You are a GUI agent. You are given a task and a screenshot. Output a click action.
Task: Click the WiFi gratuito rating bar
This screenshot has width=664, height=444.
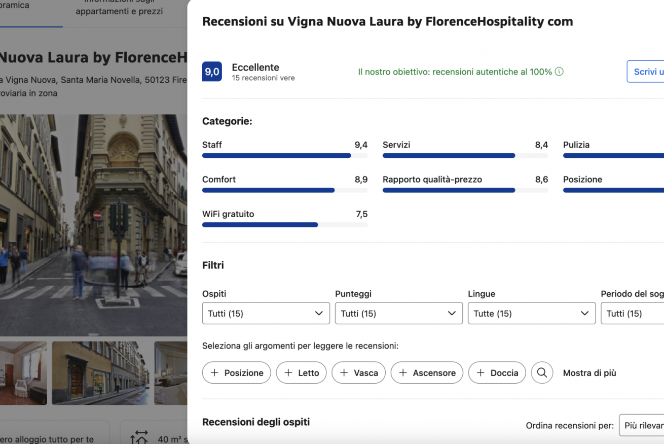tap(285, 225)
